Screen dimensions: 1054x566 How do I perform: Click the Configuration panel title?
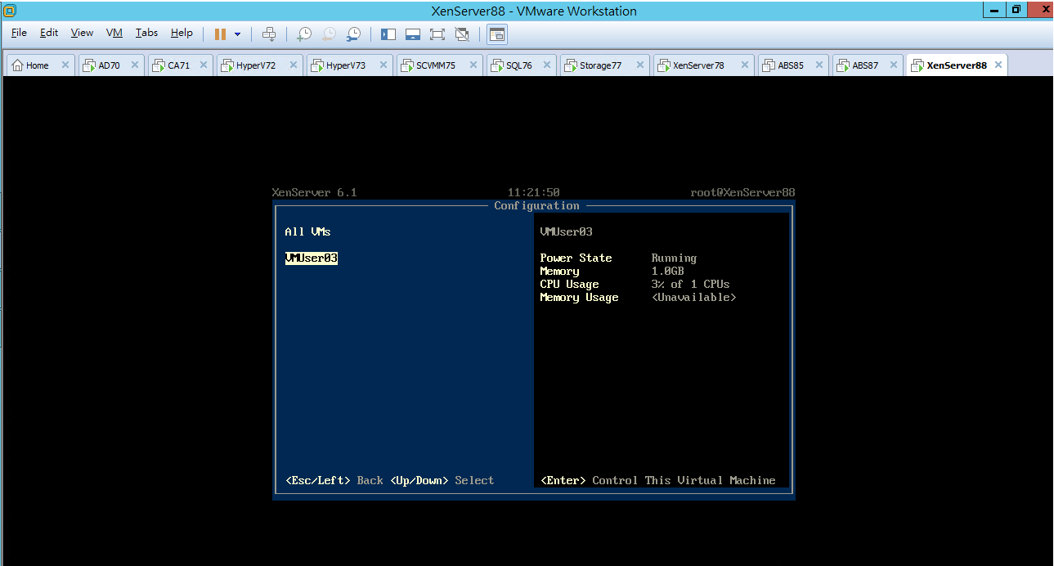point(536,206)
